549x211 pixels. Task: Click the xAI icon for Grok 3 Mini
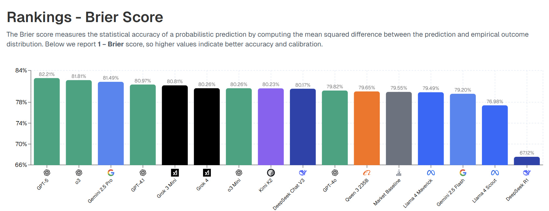pyautogui.click(x=175, y=173)
